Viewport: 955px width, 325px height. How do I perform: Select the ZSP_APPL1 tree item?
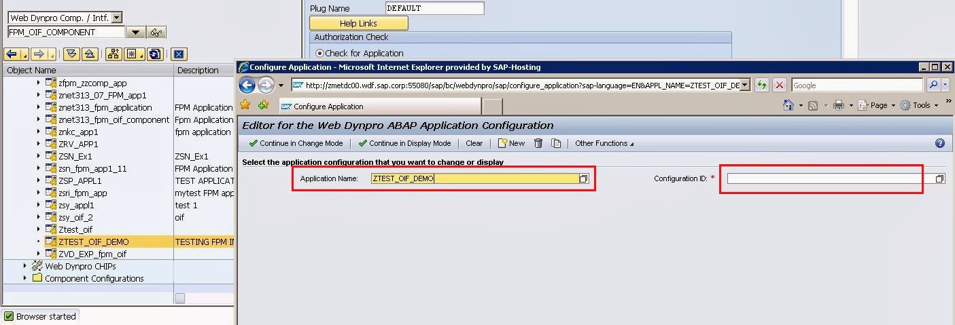point(80,180)
